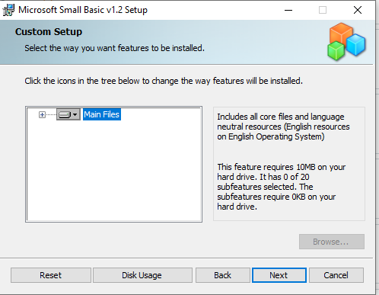379x295 pixels.
Task: Click the Reset button
Action: (x=51, y=275)
